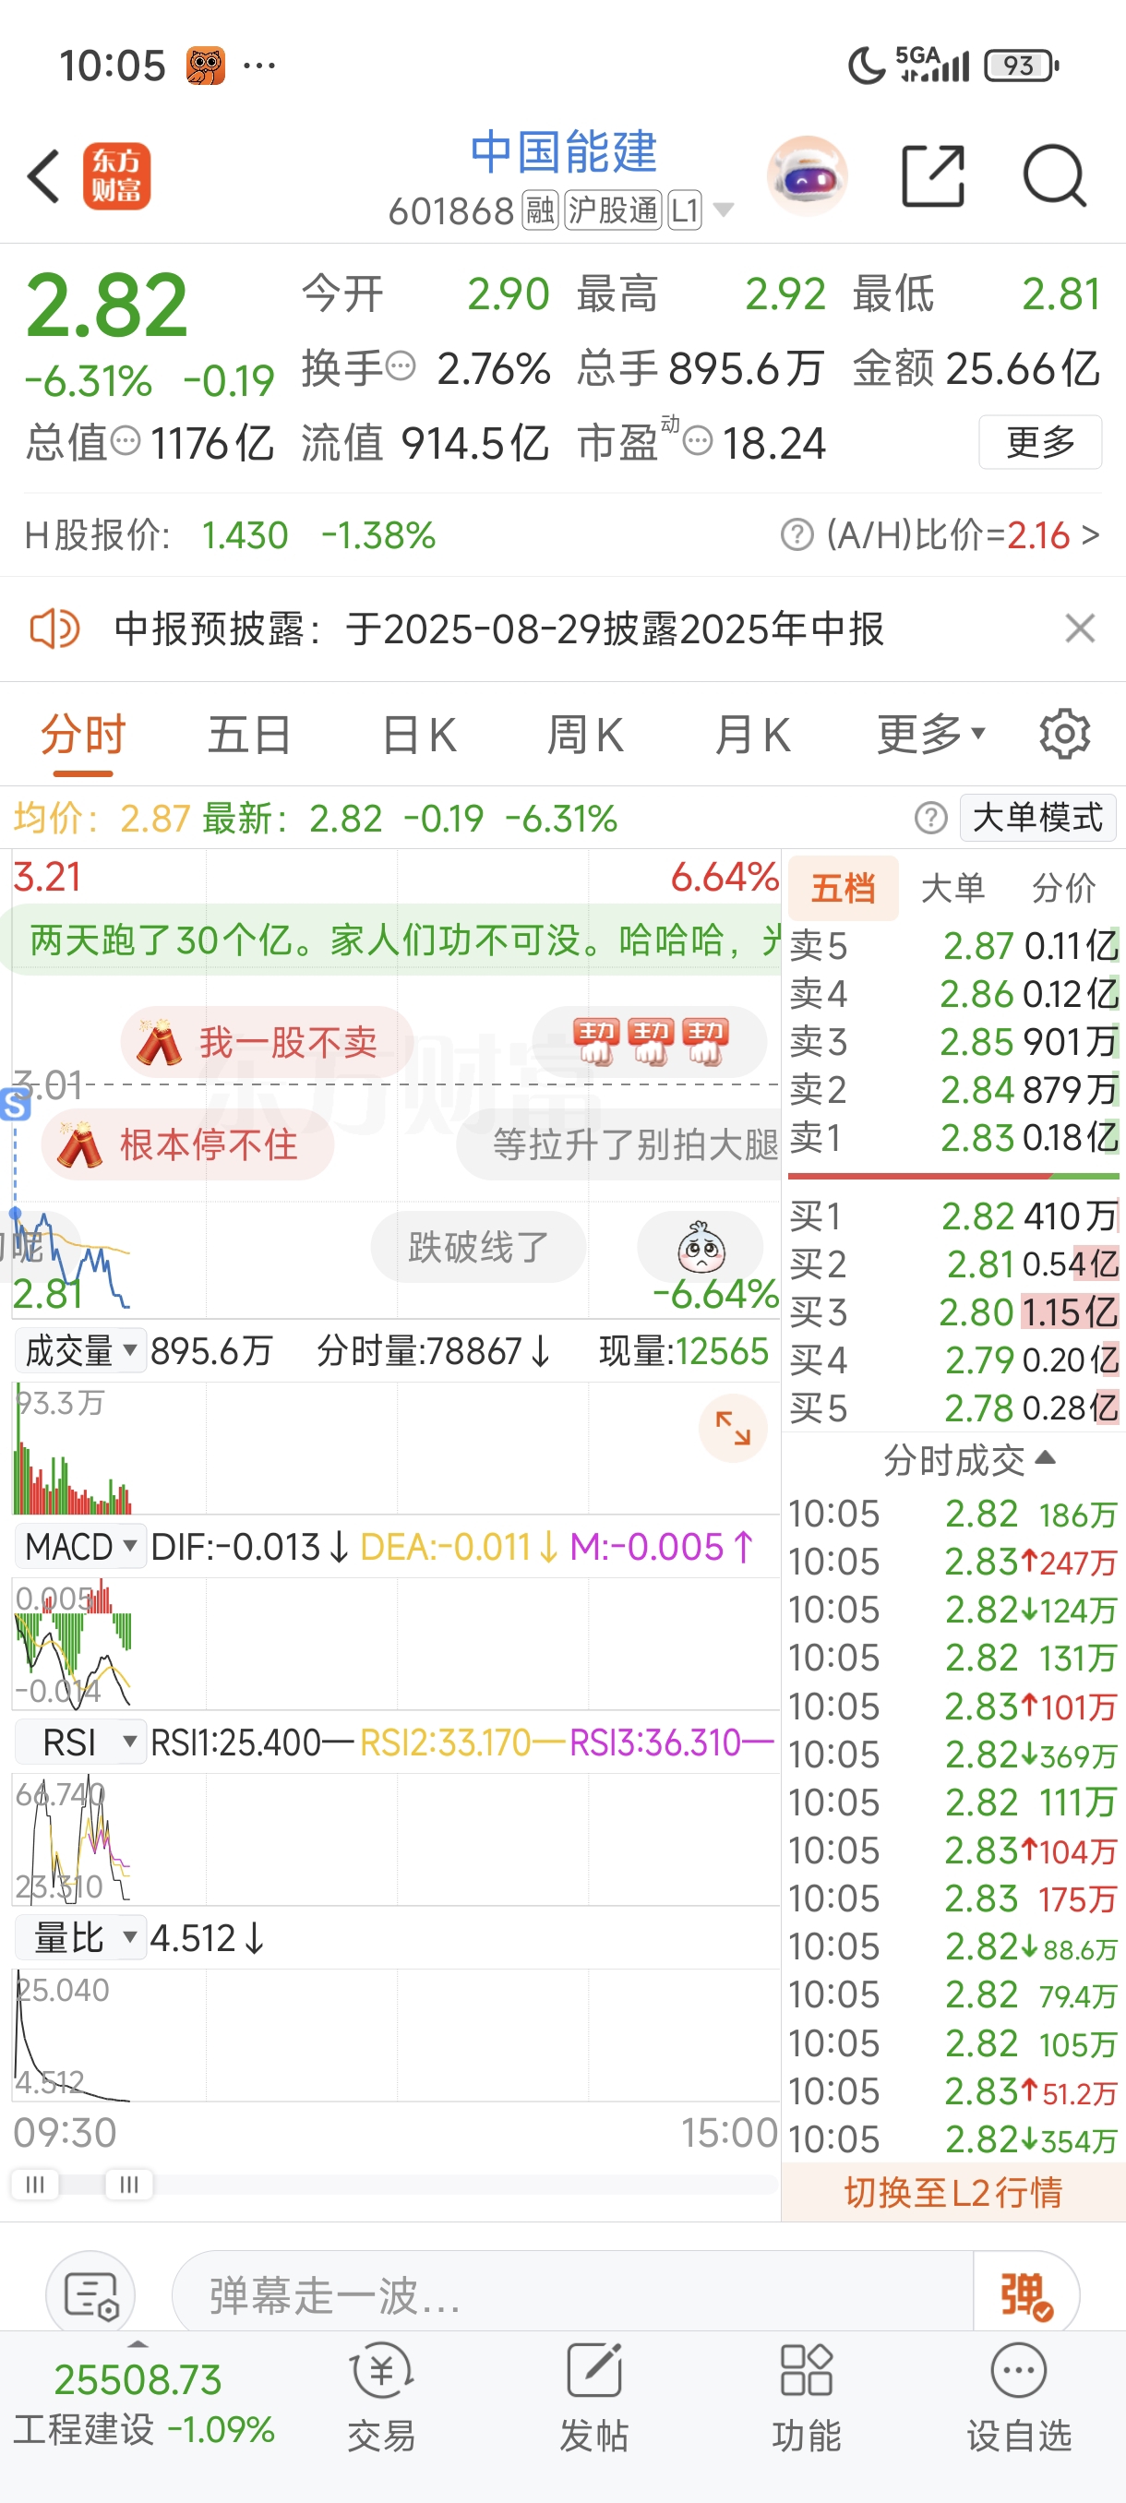
Task: Grab the right chart range slider handle
Action: pos(128,2185)
